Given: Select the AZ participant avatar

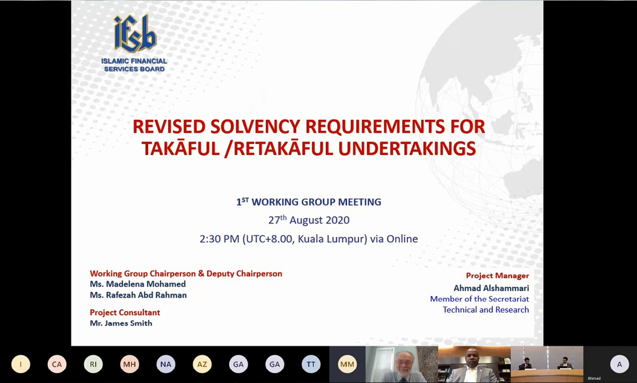Looking at the screenshot, I should [x=202, y=364].
